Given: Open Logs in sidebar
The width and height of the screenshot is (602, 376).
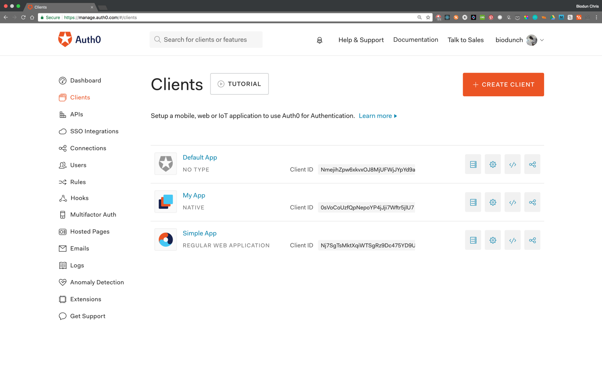Looking at the screenshot, I should pos(71,265).
